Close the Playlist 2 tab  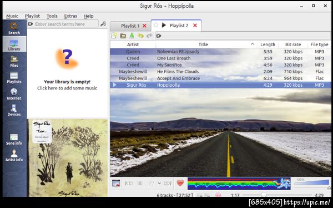[195, 26]
